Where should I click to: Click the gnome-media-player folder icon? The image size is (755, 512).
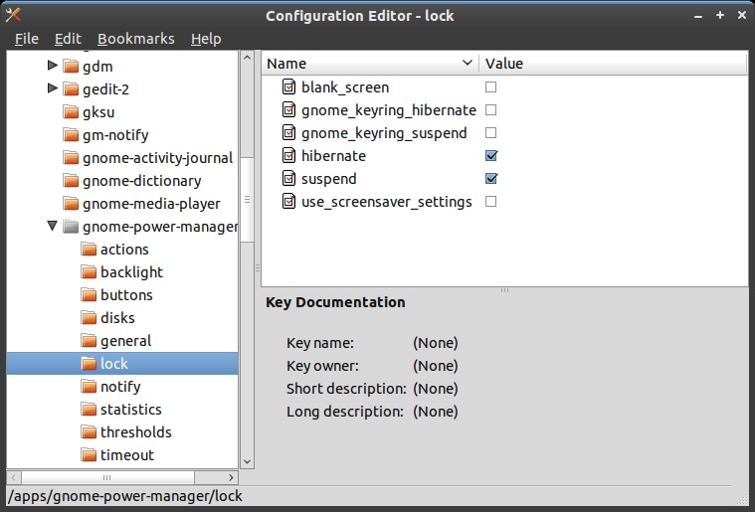tap(71, 204)
